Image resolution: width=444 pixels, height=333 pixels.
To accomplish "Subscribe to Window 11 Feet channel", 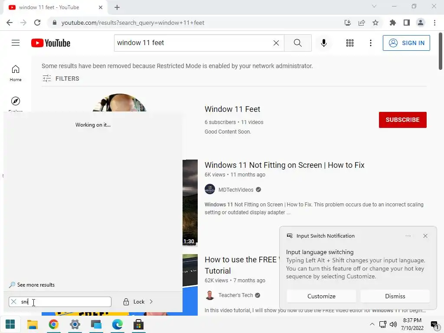I will [x=402, y=120].
